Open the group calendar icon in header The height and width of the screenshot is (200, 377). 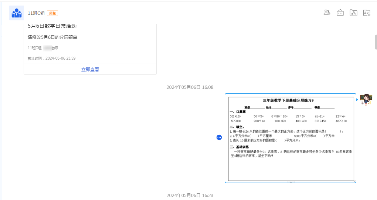pos(340,13)
